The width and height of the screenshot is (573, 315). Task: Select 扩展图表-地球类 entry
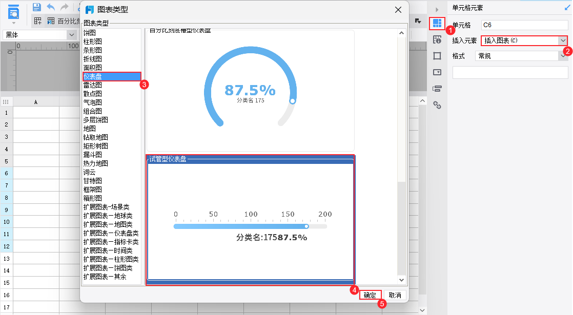(108, 216)
